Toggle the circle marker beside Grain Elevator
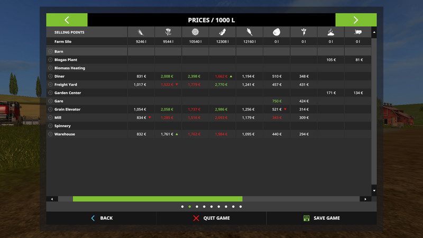Image resolution: width=423 pixels, height=238 pixels. (x=50, y=109)
